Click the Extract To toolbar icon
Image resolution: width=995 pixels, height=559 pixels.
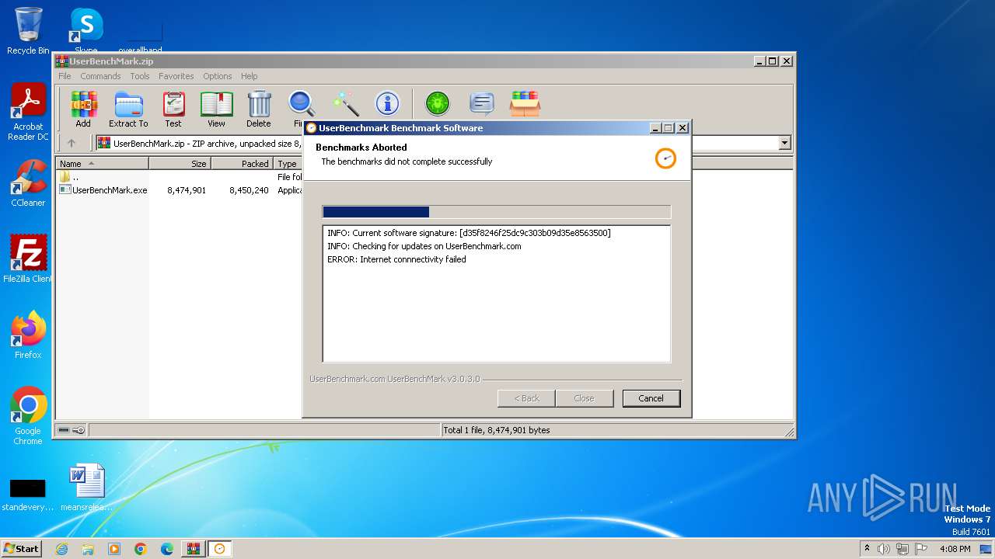[x=128, y=109]
